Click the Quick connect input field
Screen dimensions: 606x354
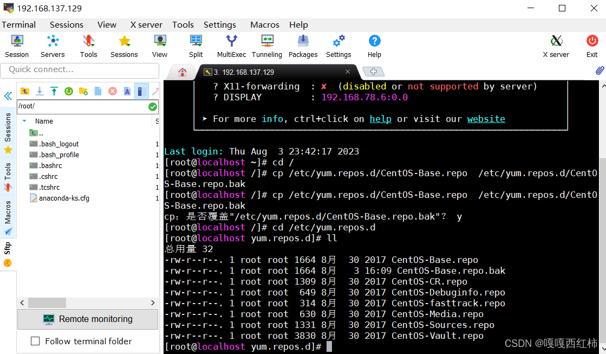(80, 70)
